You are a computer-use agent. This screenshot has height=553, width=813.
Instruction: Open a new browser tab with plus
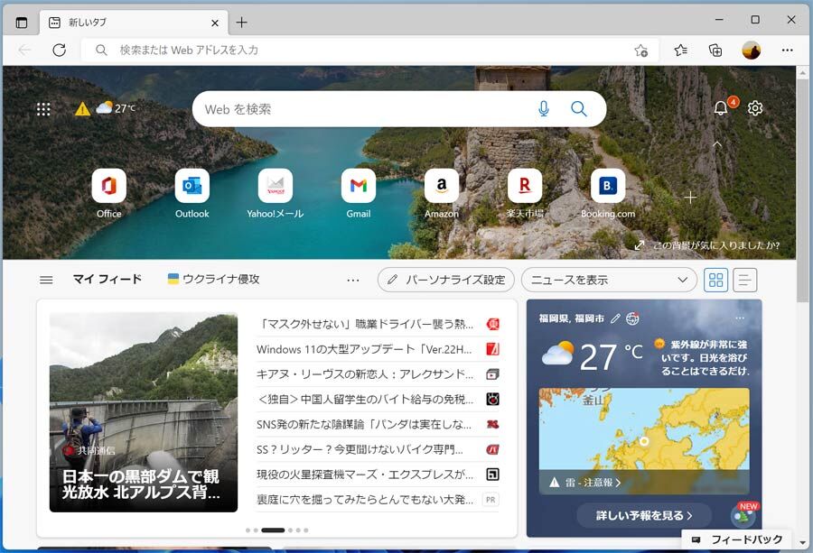241,23
